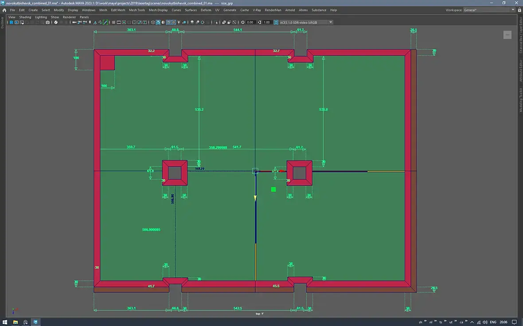The image size is (523, 326).
Task: Click the camera snapshot icon in panel toolbar
Action: point(48,22)
